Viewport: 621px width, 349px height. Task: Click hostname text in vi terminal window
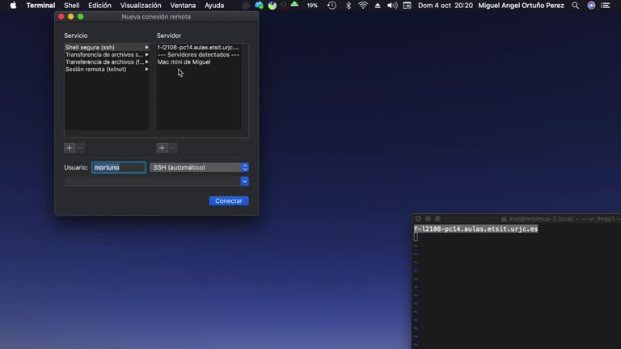475,229
